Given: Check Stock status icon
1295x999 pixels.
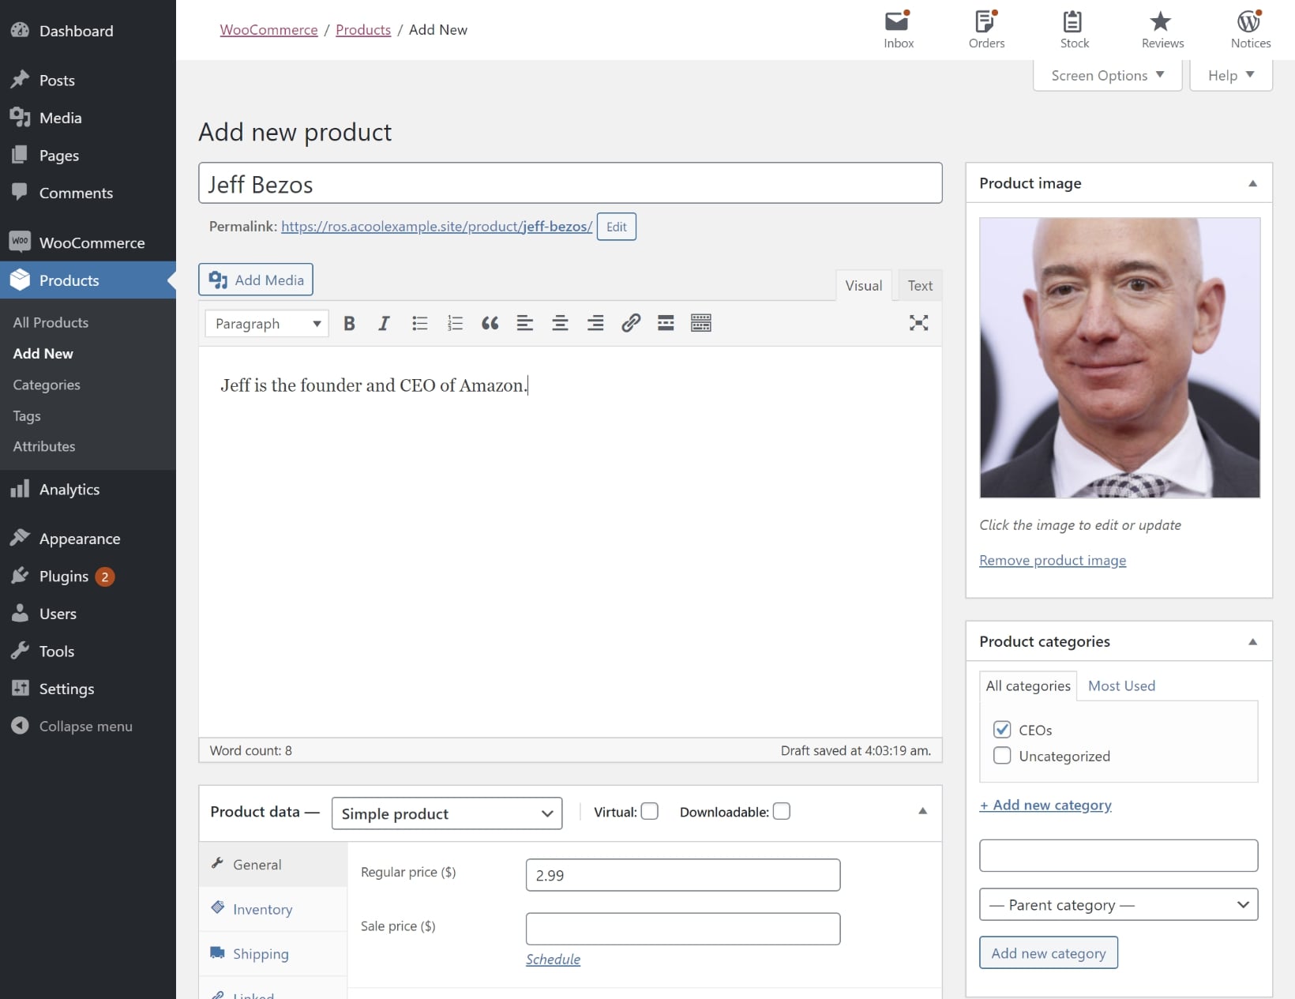Looking at the screenshot, I should pos(1074,29).
